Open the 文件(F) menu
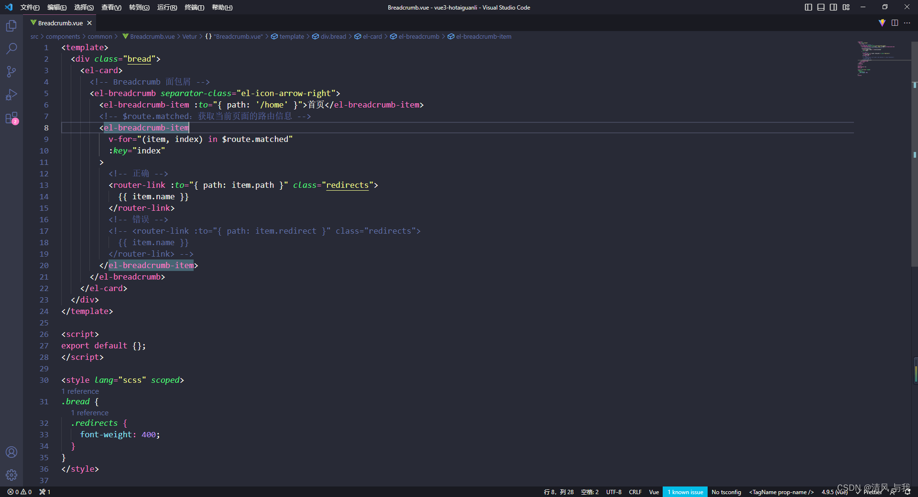Viewport: 918px width, 497px height. pos(30,7)
